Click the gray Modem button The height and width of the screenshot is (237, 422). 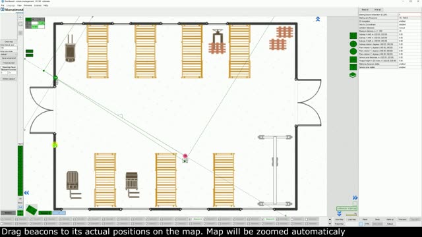(8, 213)
